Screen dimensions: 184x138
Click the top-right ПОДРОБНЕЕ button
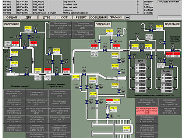click(x=172, y=24)
